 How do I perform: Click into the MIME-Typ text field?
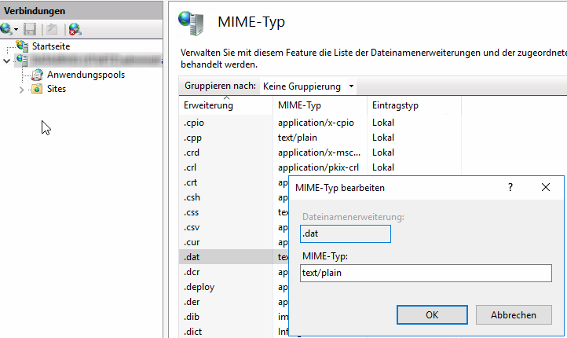click(x=426, y=273)
